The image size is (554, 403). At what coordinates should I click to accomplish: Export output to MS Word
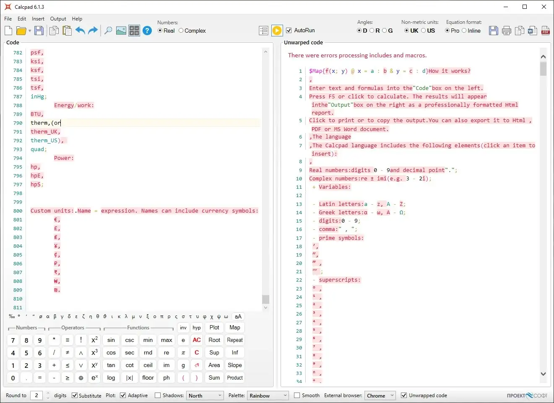[533, 31]
